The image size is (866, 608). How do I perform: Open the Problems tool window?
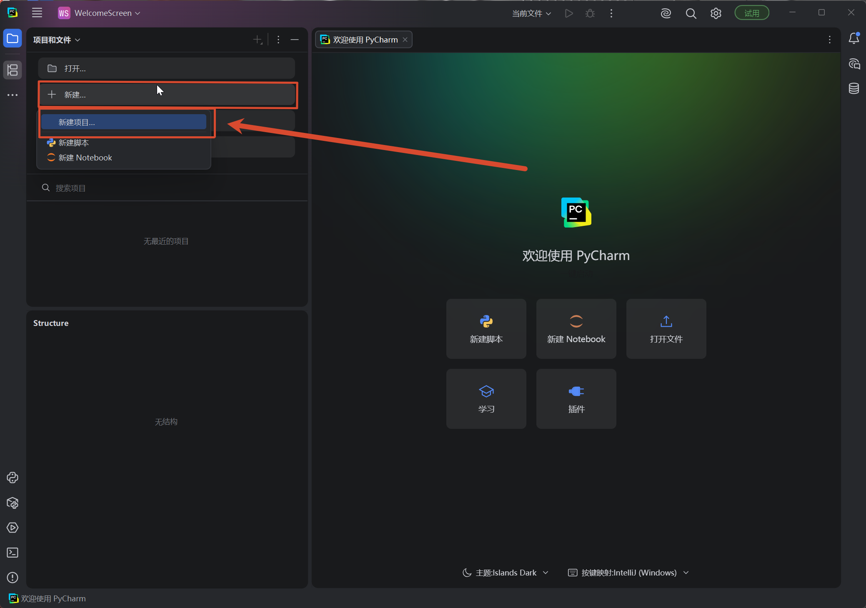click(13, 578)
